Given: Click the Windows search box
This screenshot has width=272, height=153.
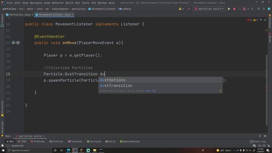Looking at the screenshot, I should point(29,150).
